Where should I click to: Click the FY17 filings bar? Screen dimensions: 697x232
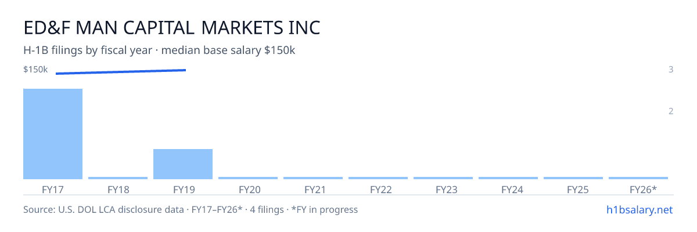coord(53,134)
